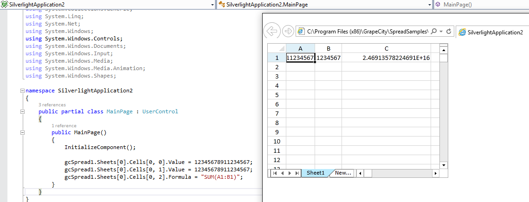The image size is (529, 202).
Task: Open the address bar autocomplete dropdown arrow
Action: click(x=441, y=32)
